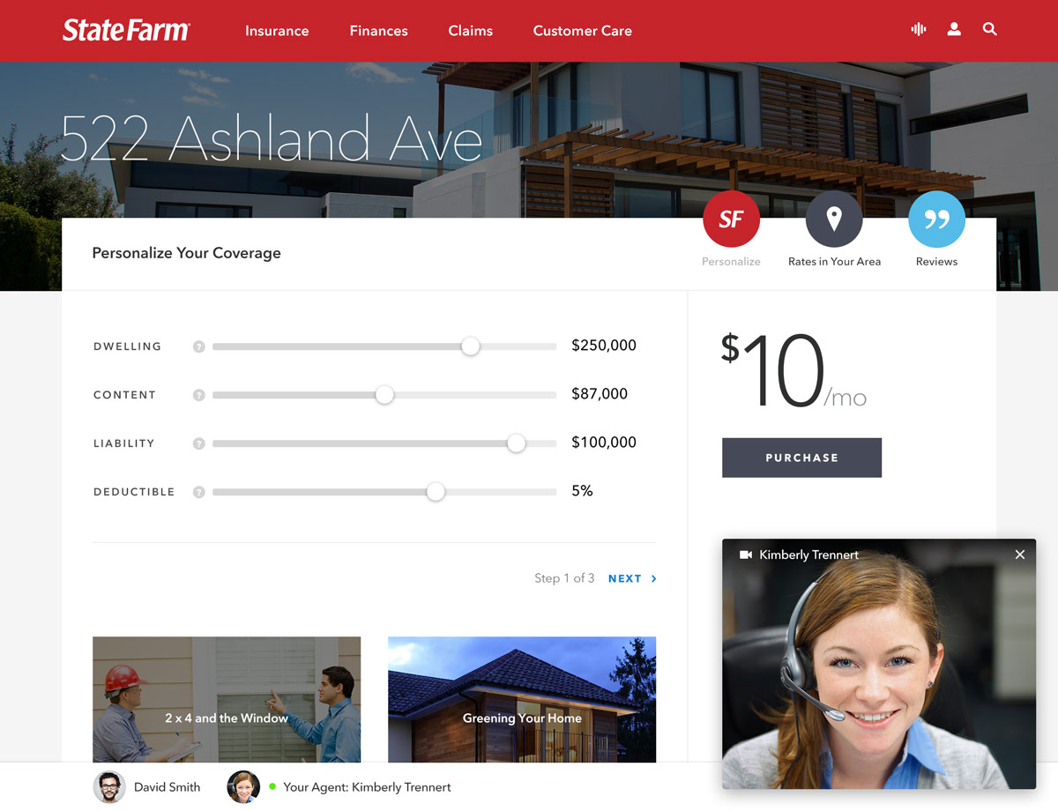Click the Purchase button

coord(801,458)
